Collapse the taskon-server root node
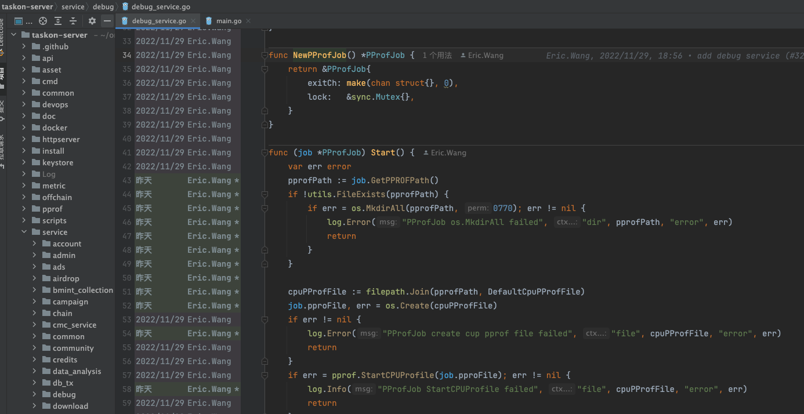This screenshot has height=414, width=804. [15, 35]
